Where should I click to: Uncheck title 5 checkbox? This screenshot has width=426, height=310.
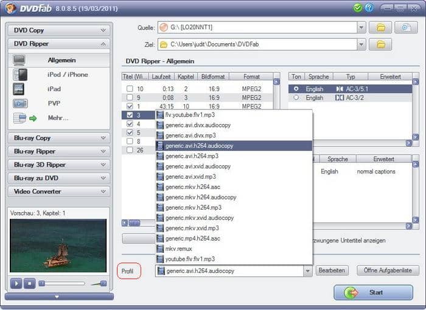click(x=130, y=133)
